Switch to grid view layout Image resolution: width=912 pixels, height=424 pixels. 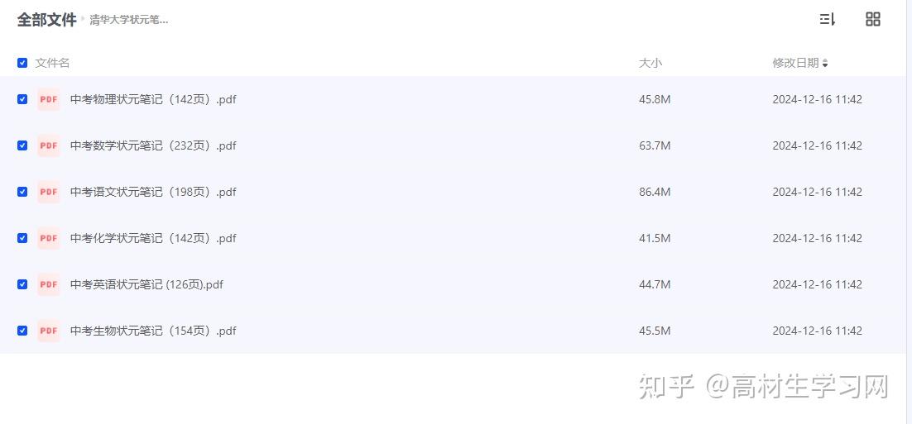click(x=872, y=19)
